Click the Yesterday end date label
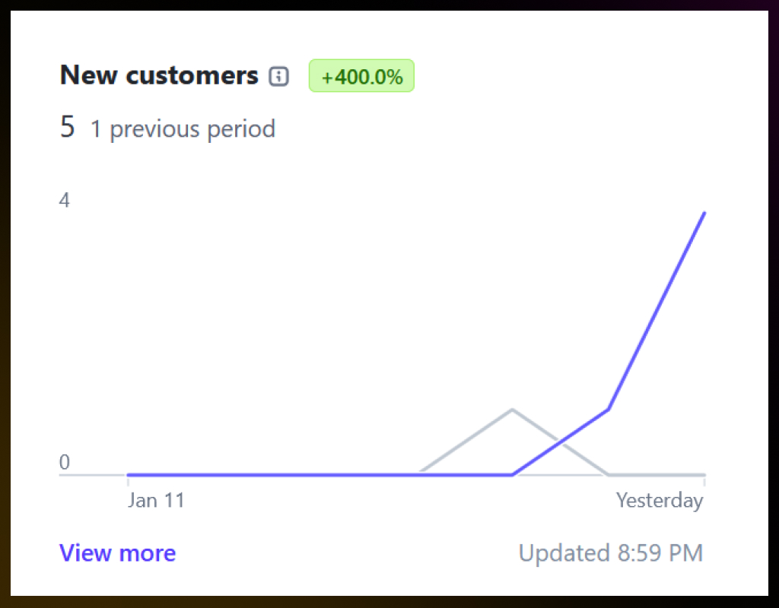 pos(660,500)
